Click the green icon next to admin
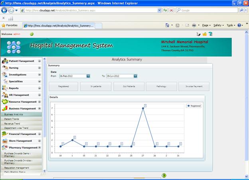The image size is (249, 180). point(32,34)
